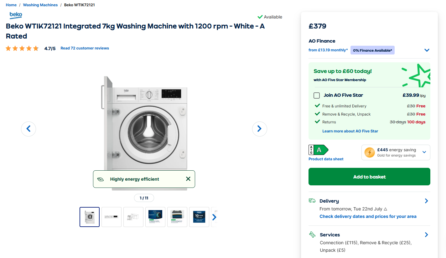Open the Services section chevron
This screenshot has height=258, width=446.
click(x=426, y=235)
